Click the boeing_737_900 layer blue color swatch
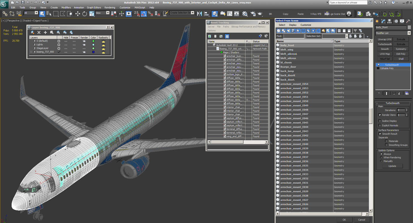The height and width of the screenshot is (223, 413). coord(93,52)
